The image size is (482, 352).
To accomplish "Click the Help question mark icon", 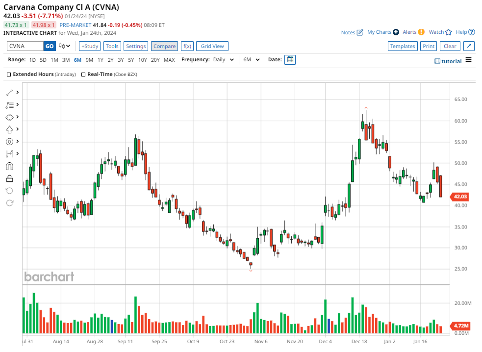I will click(472, 32).
